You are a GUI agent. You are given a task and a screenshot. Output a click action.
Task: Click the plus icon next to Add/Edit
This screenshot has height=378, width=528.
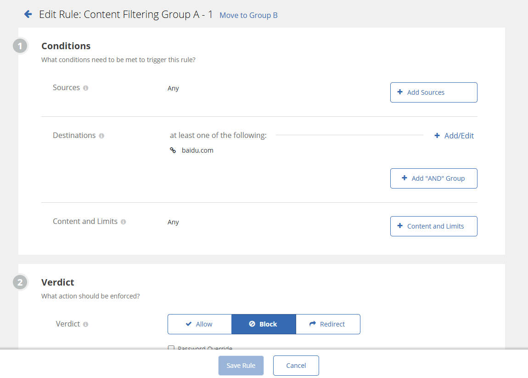pos(436,135)
